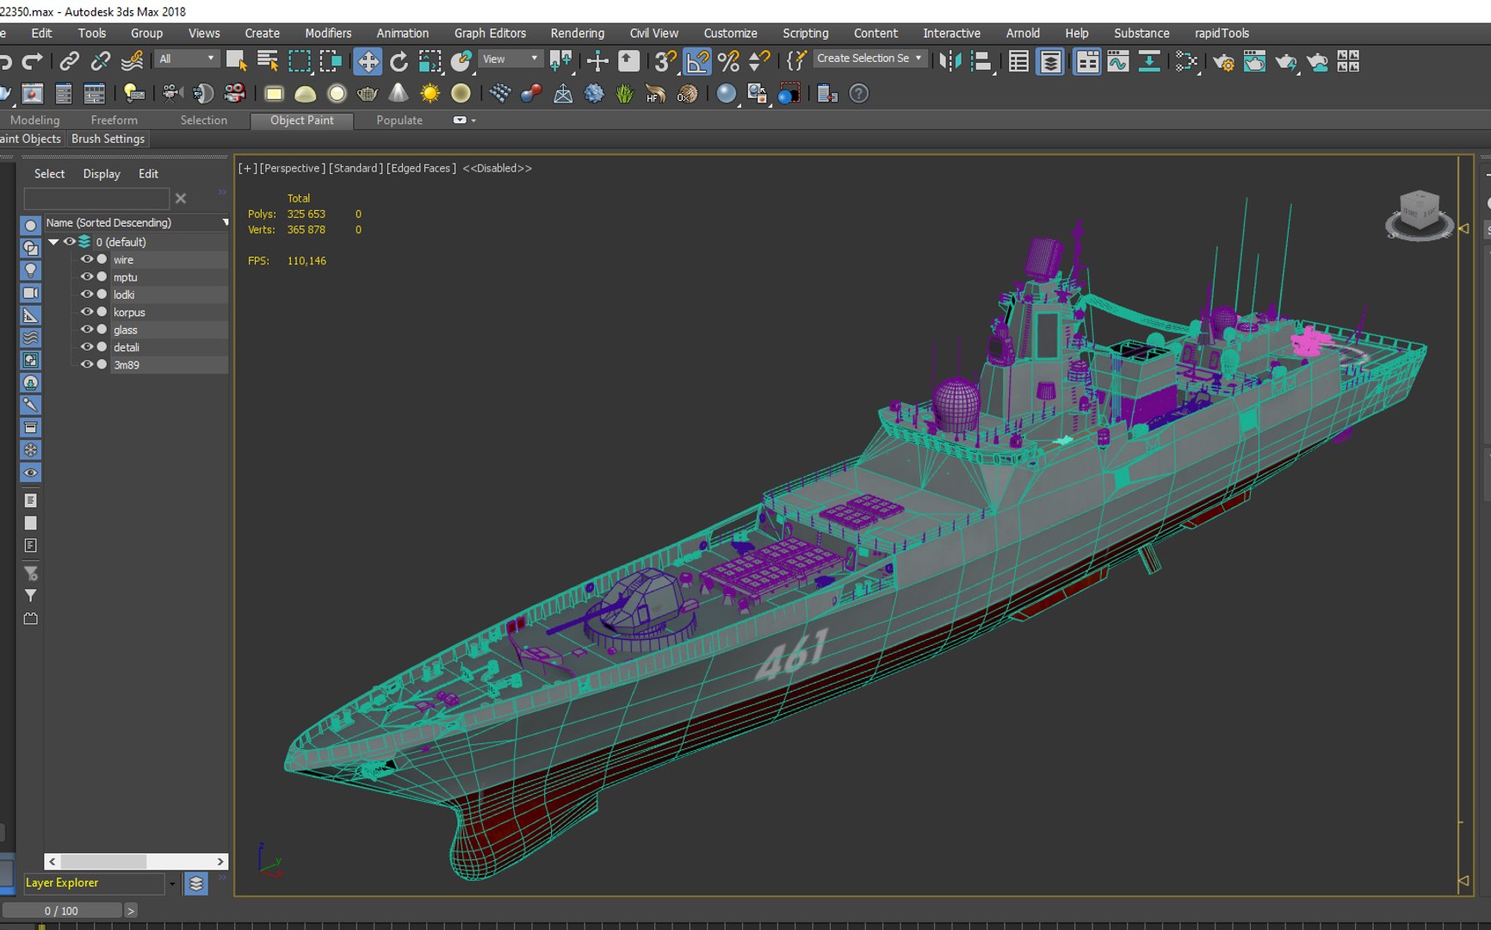Collapse the 0 (default) layer tree

coord(53,242)
